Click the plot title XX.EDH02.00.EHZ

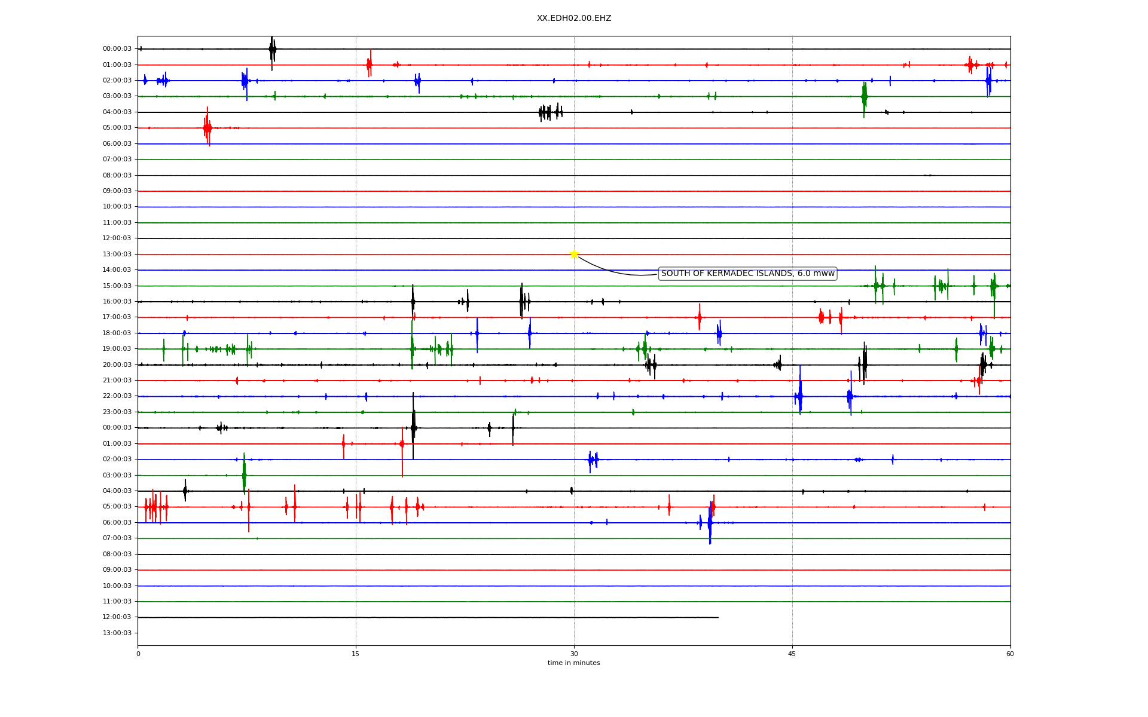click(573, 19)
